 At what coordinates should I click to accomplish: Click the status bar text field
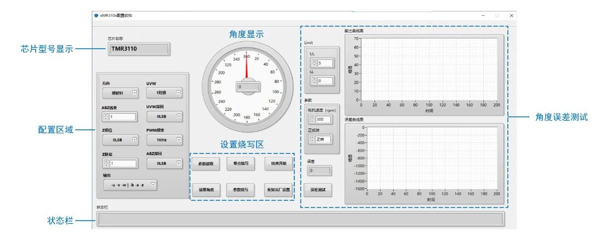click(x=300, y=219)
